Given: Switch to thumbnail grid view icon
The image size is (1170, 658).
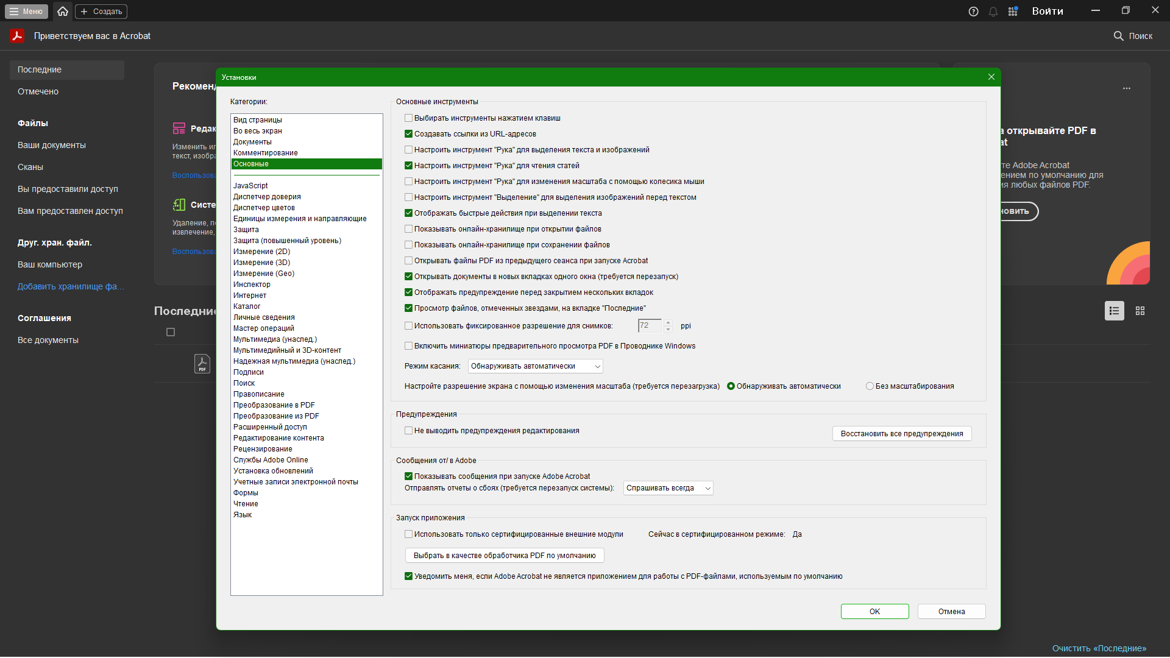Looking at the screenshot, I should (x=1140, y=311).
